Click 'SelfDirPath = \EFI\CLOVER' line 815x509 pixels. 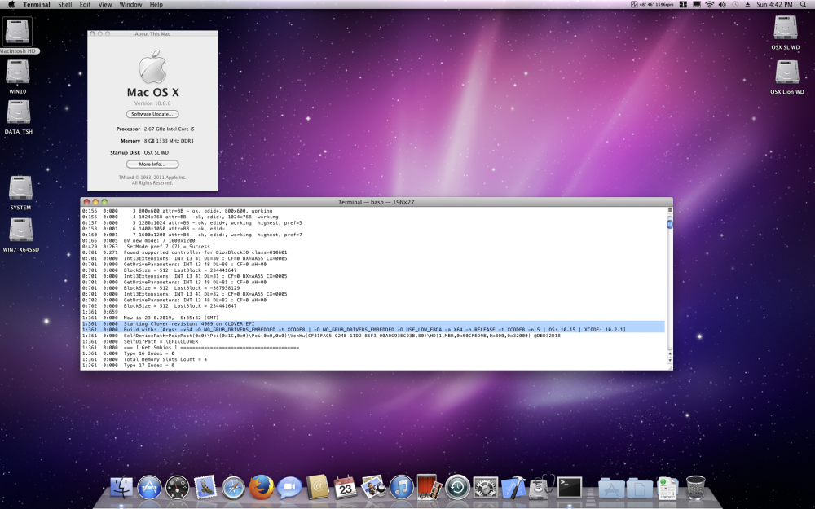pos(161,342)
